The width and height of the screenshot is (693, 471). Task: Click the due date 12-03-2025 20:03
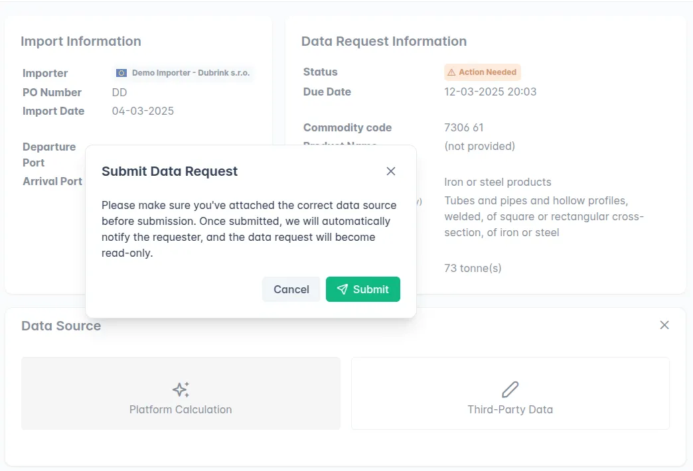pos(491,92)
